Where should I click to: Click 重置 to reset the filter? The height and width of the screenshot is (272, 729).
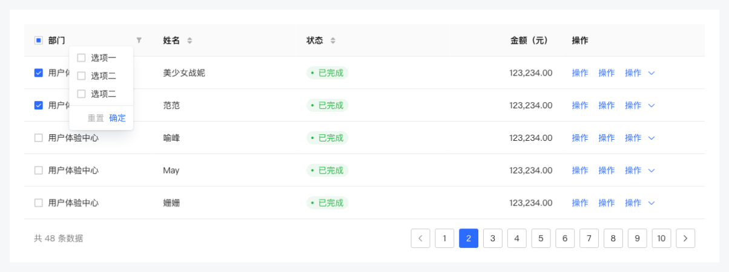(96, 118)
